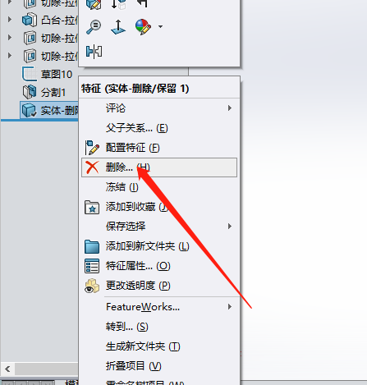Open the appearance icon dropdown arrow
This screenshot has height=385, width=367.
(x=160, y=26)
